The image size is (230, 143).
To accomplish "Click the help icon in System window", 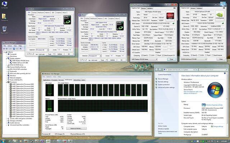I will pyautogui.click(x=225, y=73).
